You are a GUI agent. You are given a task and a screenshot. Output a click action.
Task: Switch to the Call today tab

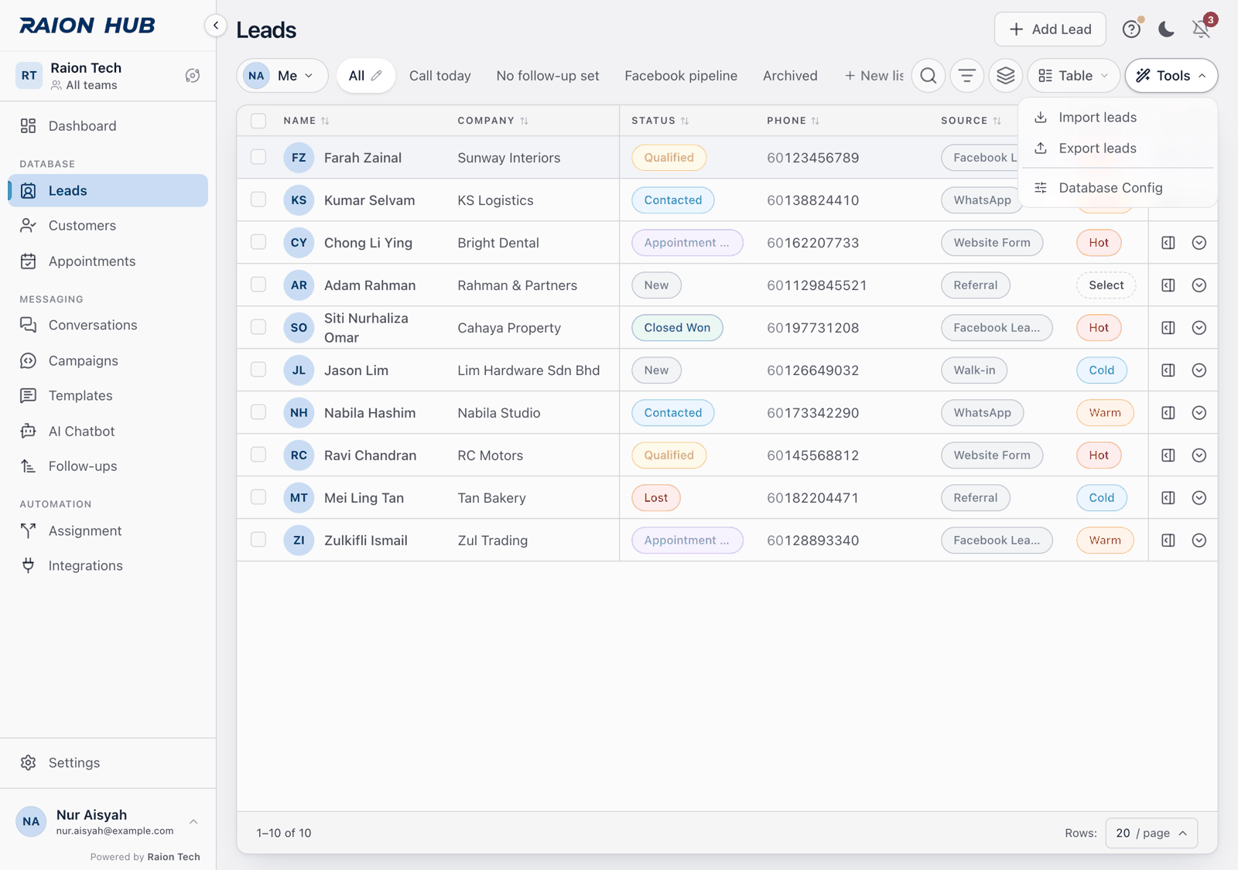[x=439, y=76]
